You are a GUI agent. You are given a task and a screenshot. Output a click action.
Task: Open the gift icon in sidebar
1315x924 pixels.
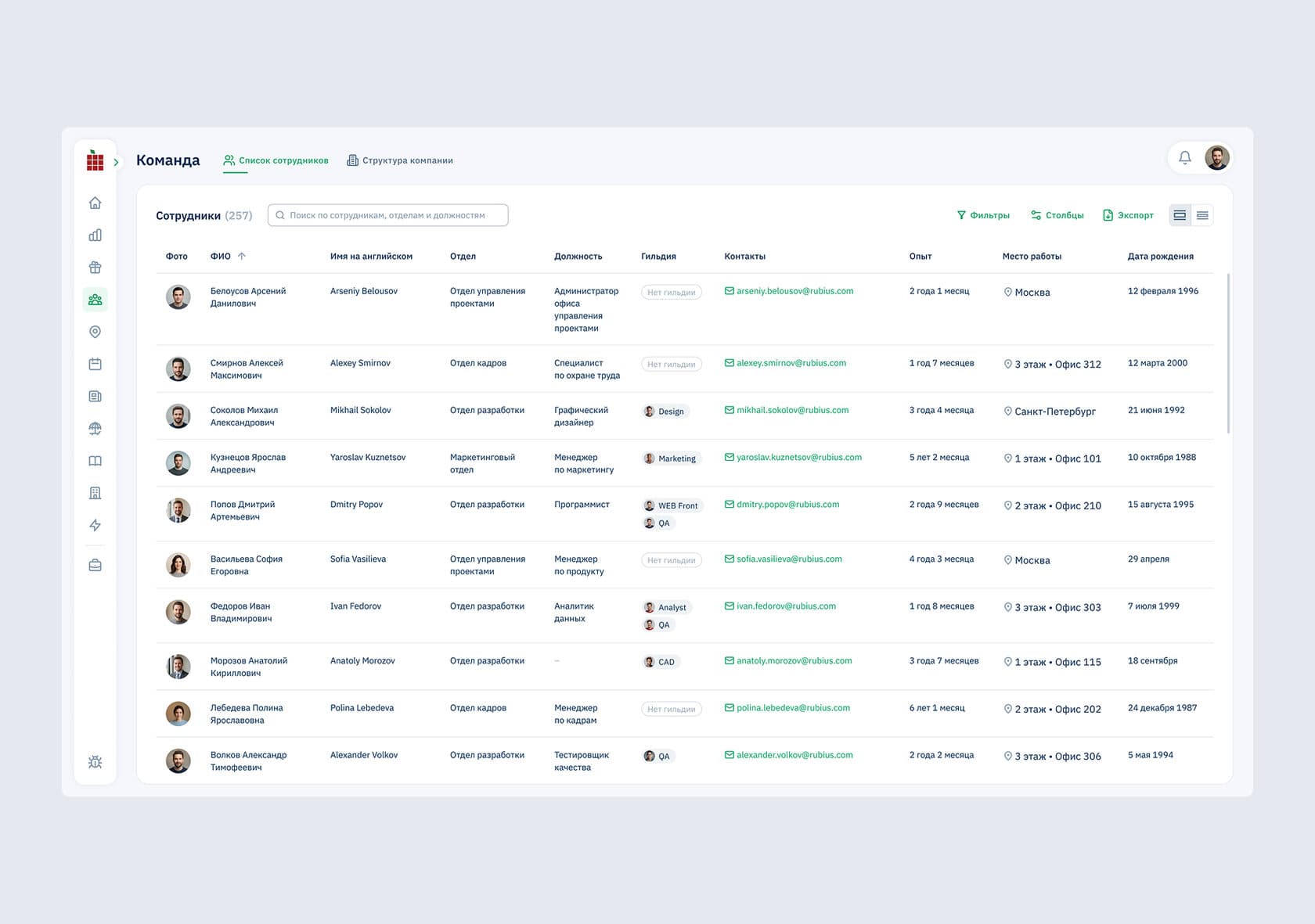coord(95,268)
